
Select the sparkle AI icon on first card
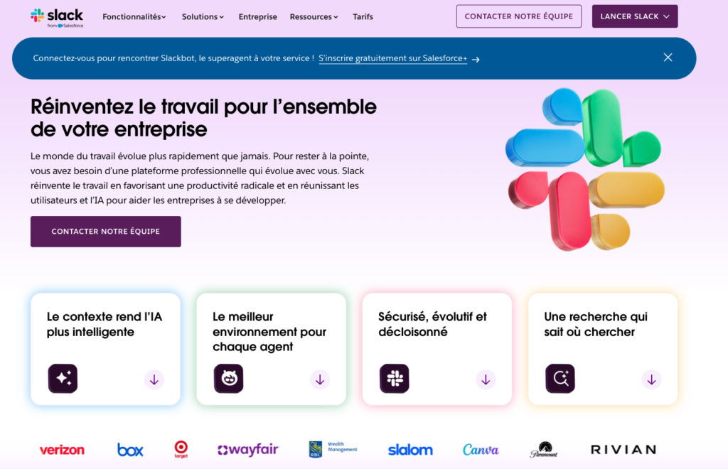63,379
